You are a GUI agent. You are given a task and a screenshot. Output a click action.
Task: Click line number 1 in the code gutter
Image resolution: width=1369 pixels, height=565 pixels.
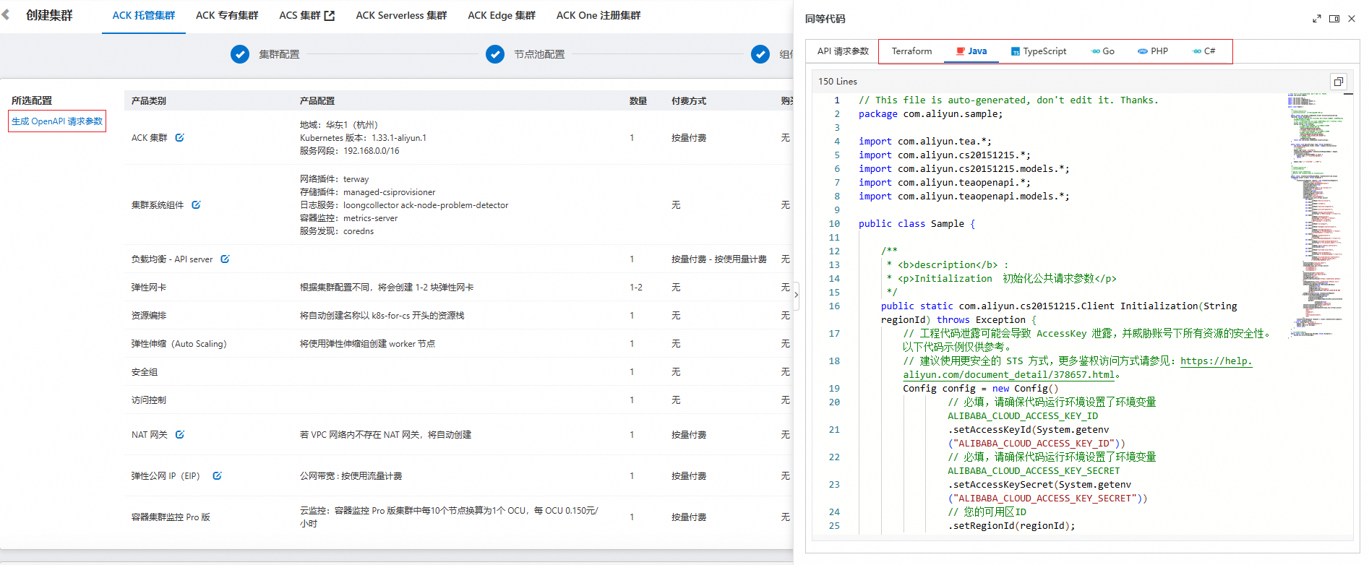(x=837, y=100)
